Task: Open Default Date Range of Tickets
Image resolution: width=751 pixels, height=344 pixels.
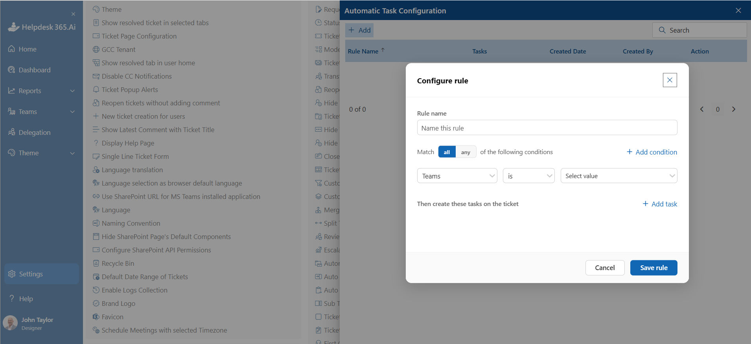Action: click(x=145, y=276)
